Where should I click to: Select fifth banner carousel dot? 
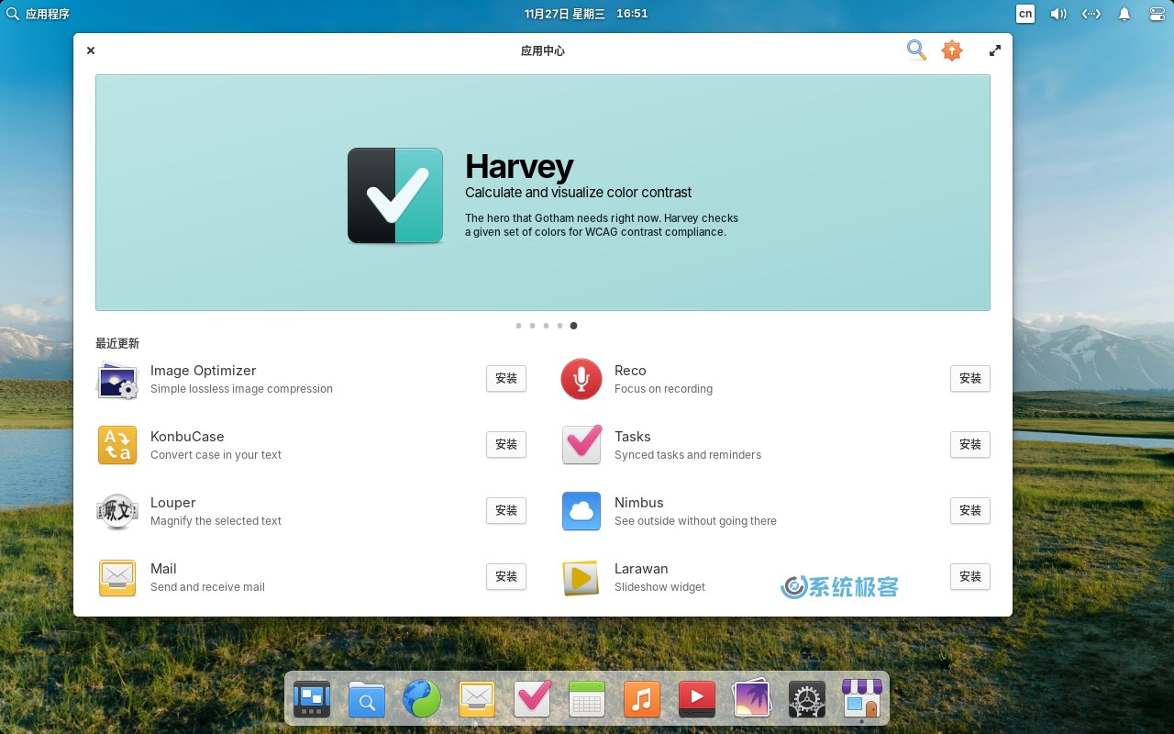tap(573, 326)
